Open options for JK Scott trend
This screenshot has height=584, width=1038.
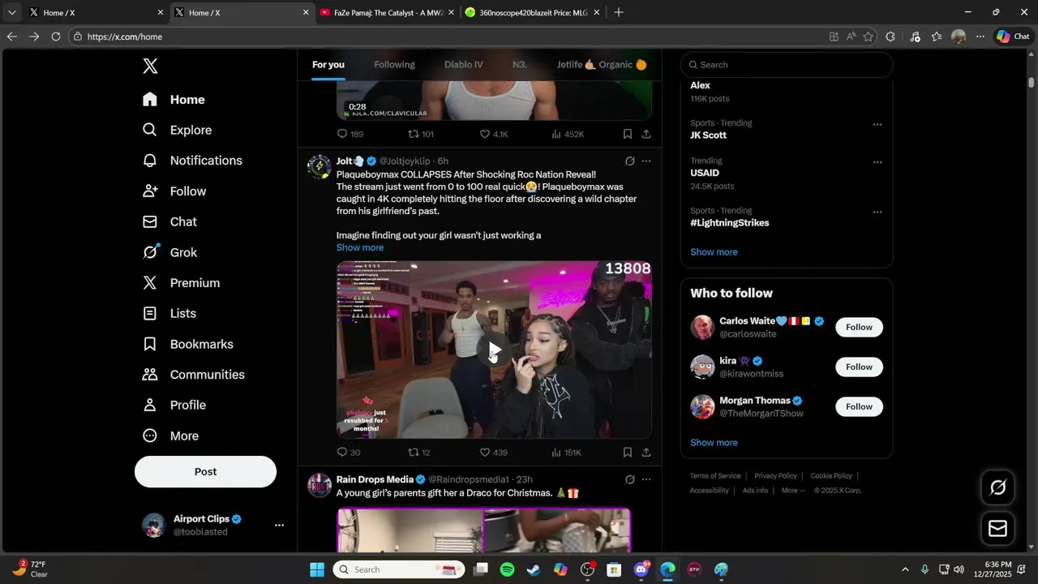[877, 125]
